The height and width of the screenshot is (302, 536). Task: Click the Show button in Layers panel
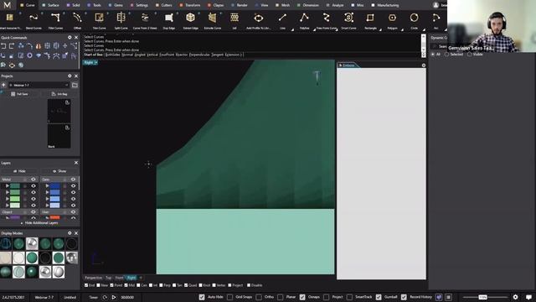coord(59,171)
